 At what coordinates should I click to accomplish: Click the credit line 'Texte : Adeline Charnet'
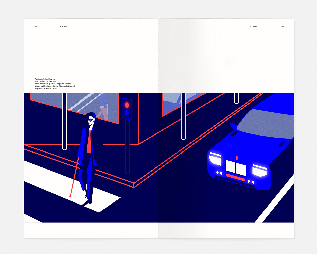[x=45, y=79]
